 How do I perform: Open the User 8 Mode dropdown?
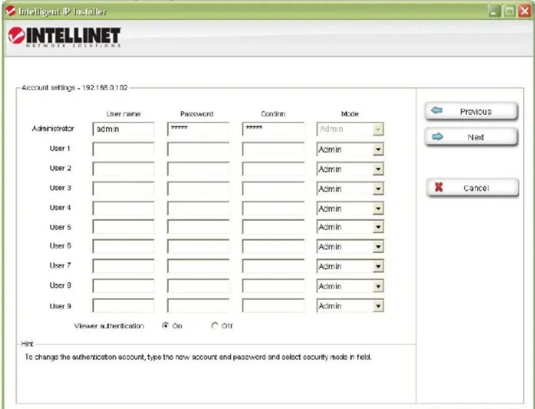tap(378, 286)
